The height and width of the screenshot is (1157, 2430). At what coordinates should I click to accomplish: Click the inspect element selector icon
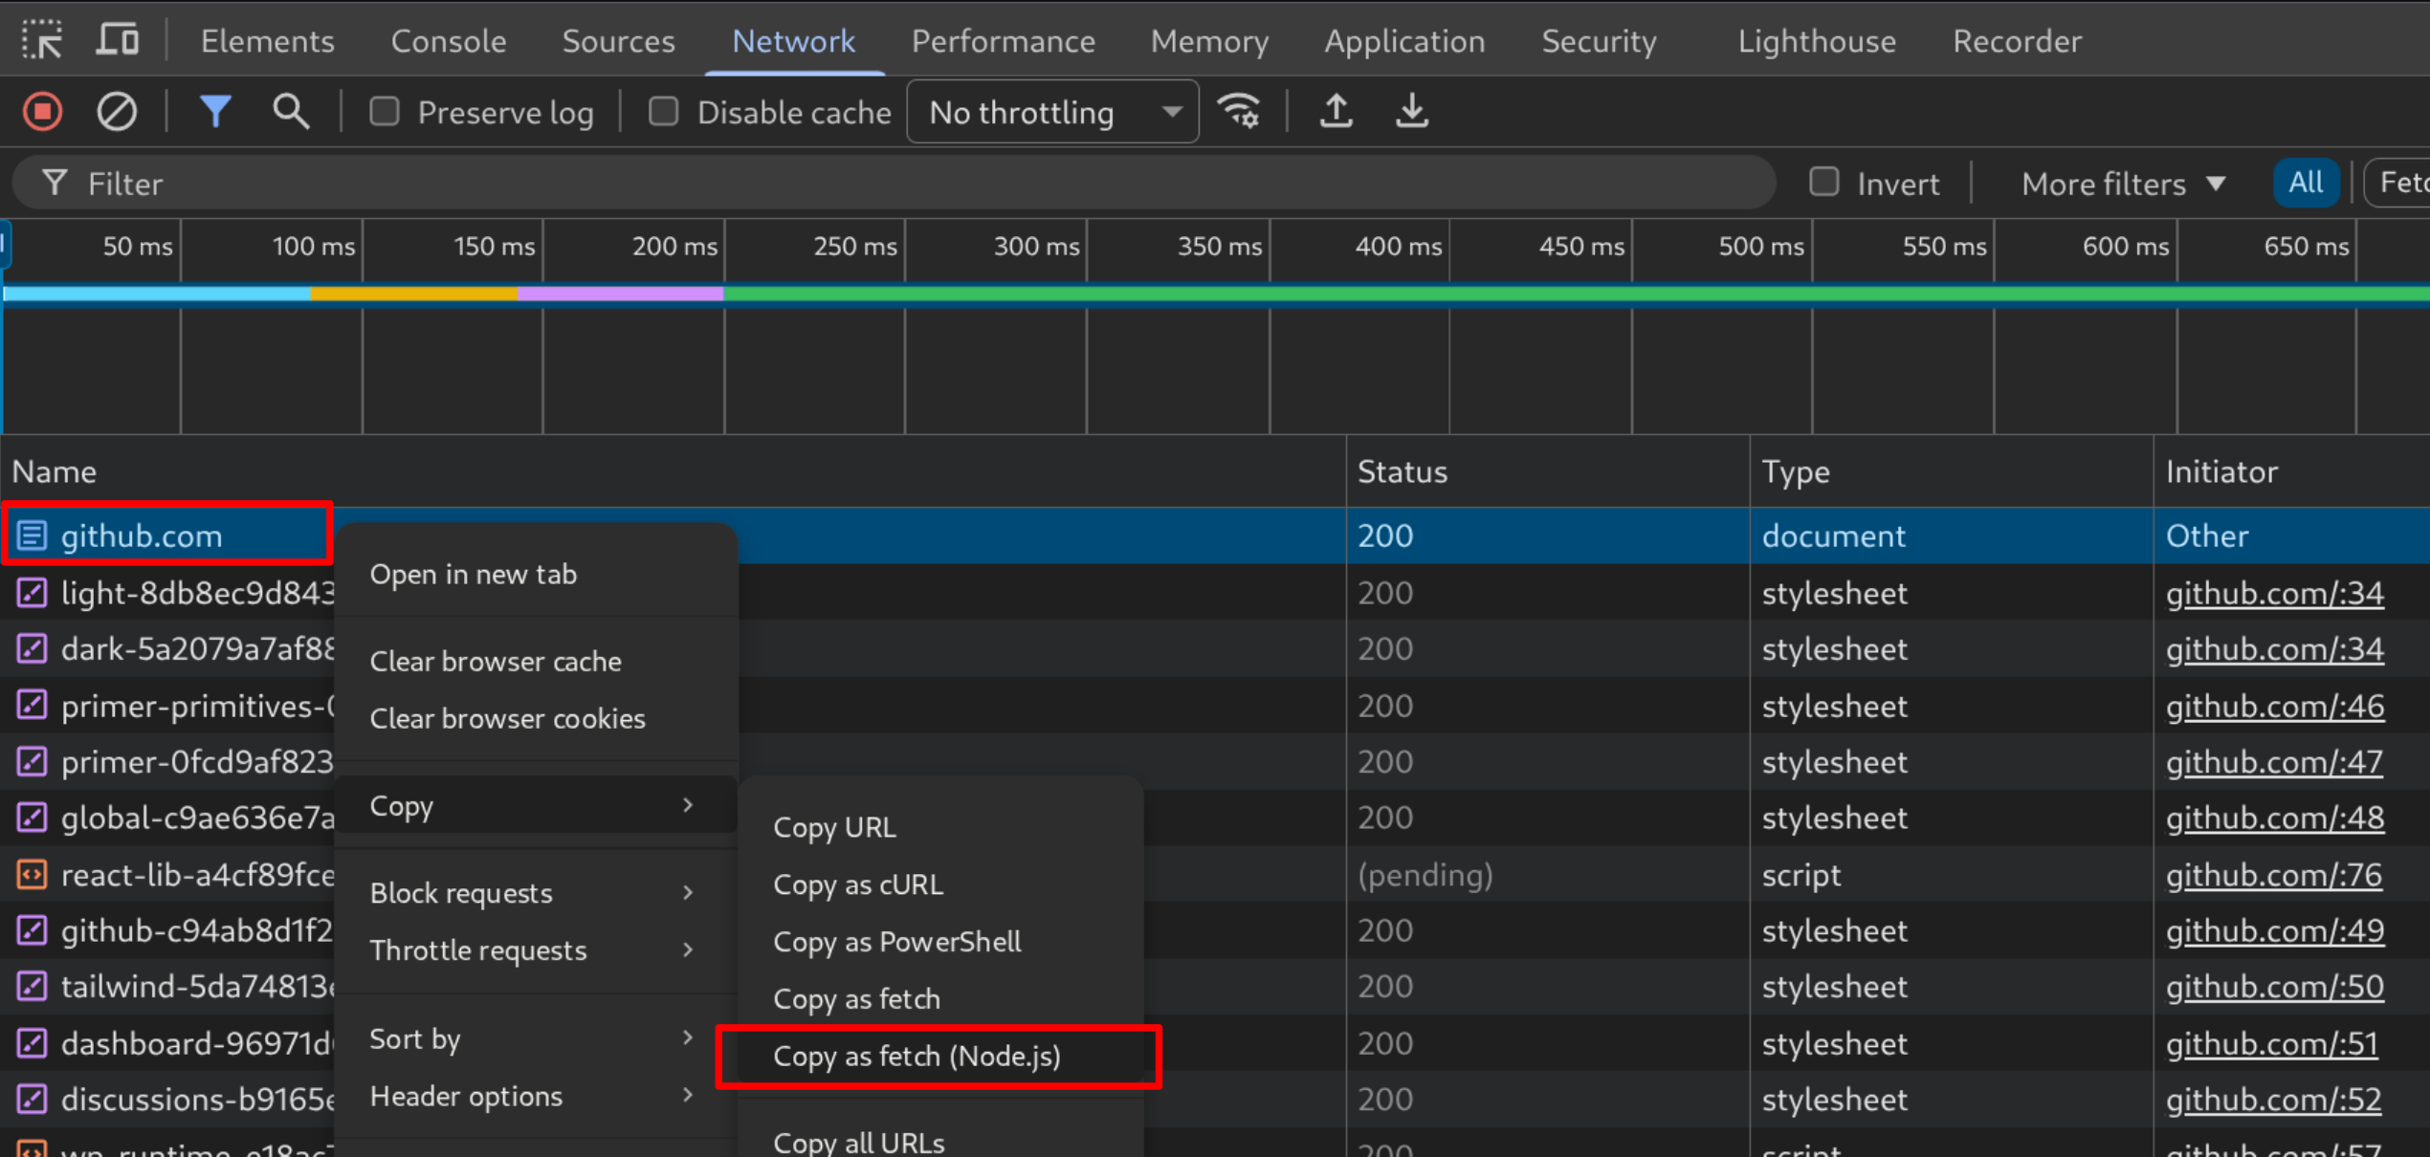42,40
